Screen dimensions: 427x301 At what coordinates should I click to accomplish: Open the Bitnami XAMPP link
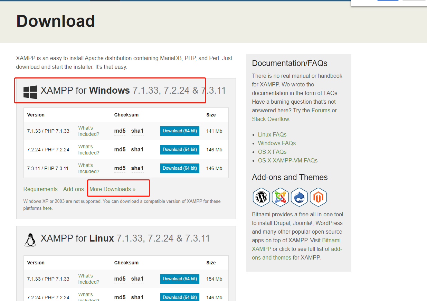coord(296,244)
